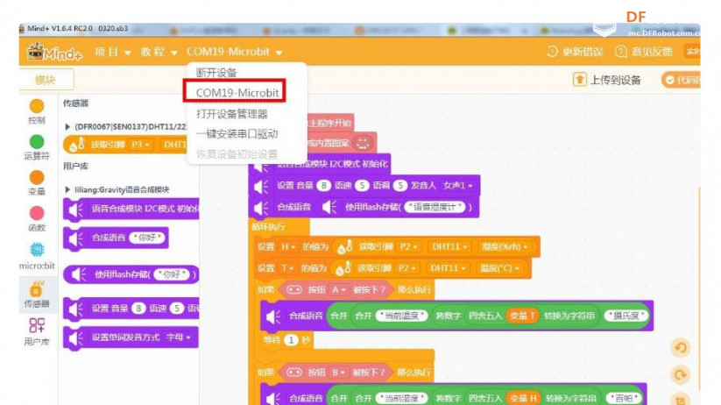Viewport: 721px width, 405px height.
Task: Edit the 摄氏度 text field
Action: coord(626,316)
